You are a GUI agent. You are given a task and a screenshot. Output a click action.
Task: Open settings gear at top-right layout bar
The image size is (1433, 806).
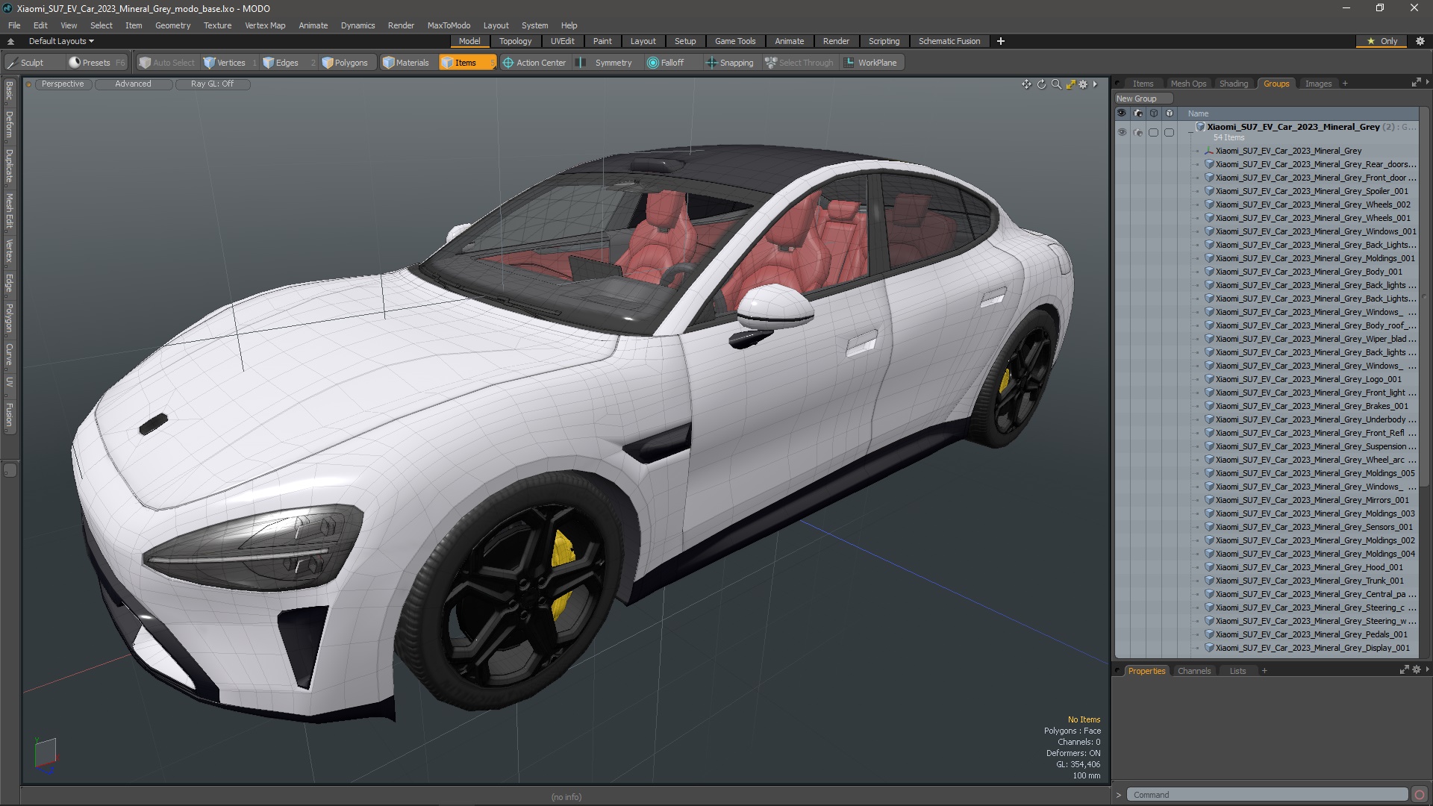point(1420,41)
